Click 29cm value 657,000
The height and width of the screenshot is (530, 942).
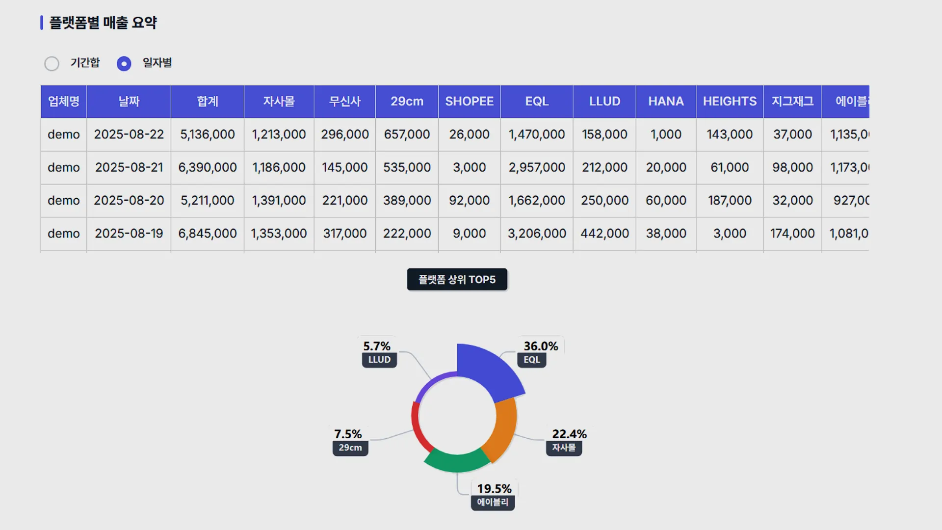coord(407,134)
